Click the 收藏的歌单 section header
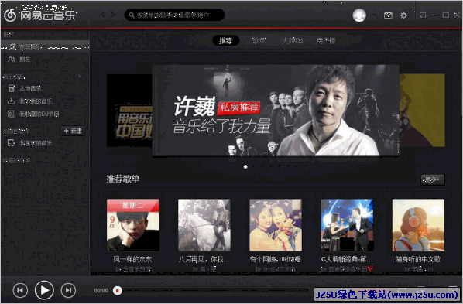This screenshot has height=304, width=463. point(16,160)
